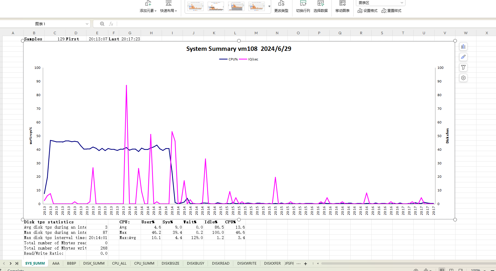Add a new sheet with plus button
Screen dimensions: 496x271
pos(306,263)
